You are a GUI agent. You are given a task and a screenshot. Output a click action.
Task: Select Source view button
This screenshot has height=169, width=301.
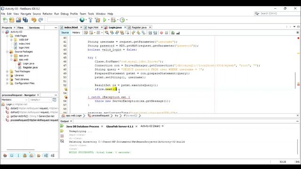pos(65,32)
